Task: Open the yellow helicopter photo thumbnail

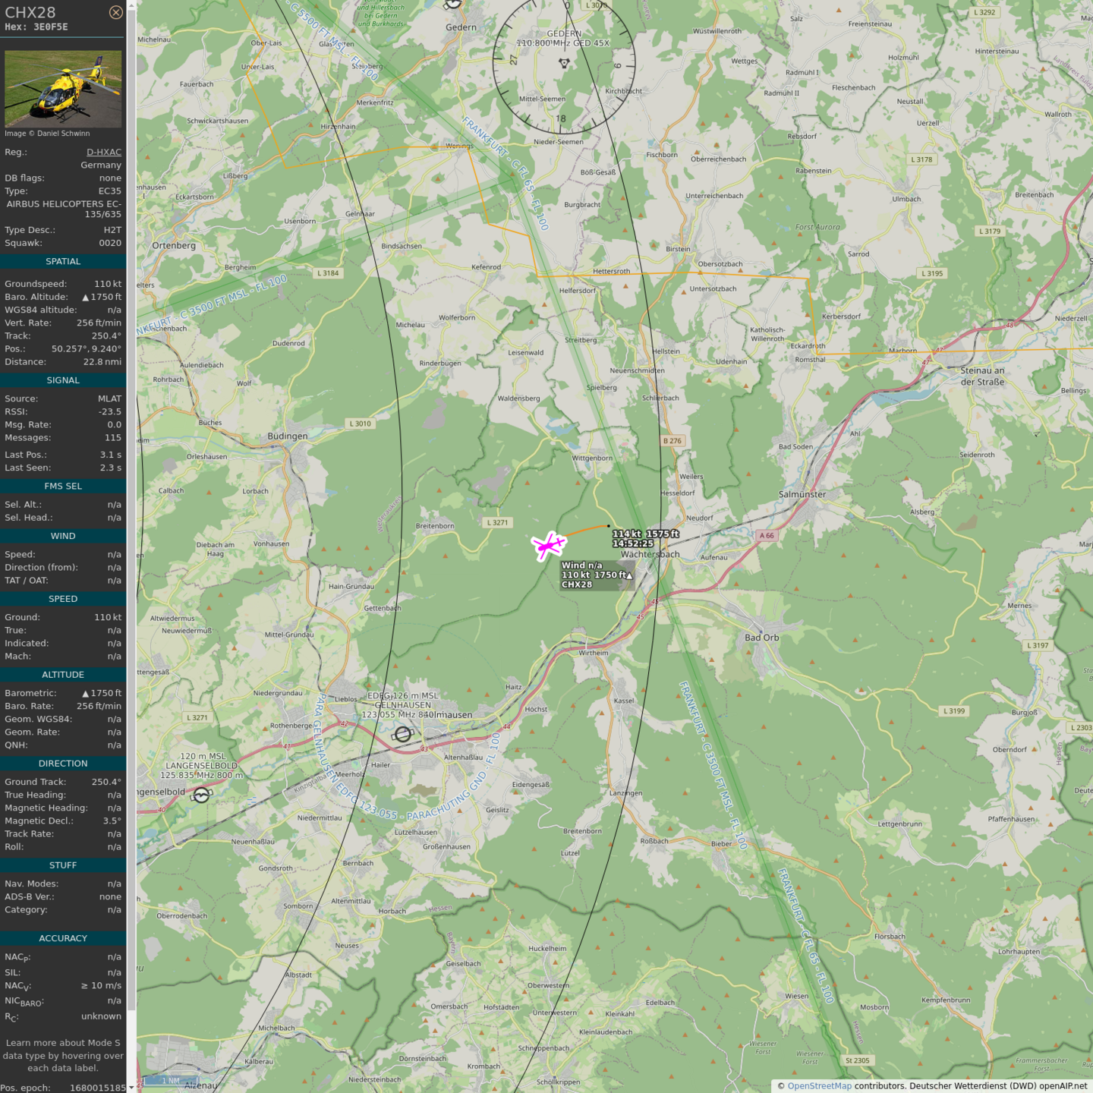Action: click(63, 89)
